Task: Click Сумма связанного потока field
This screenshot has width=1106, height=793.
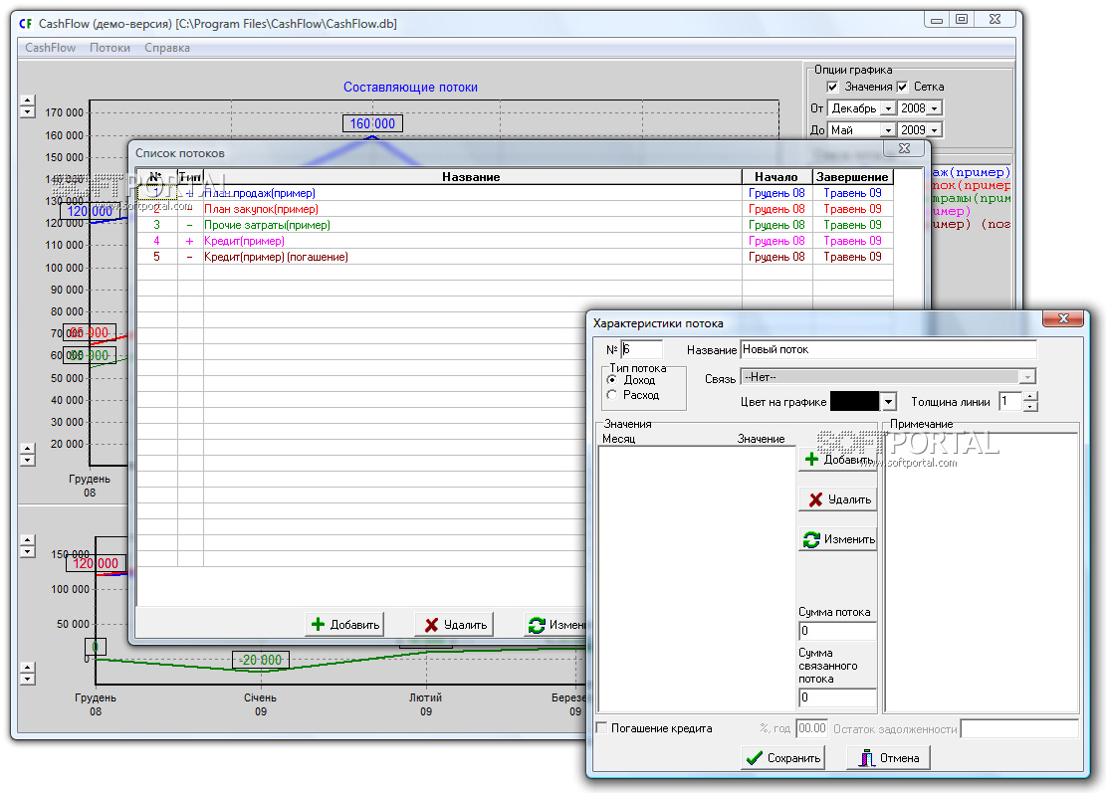Action: click(837, 697)
